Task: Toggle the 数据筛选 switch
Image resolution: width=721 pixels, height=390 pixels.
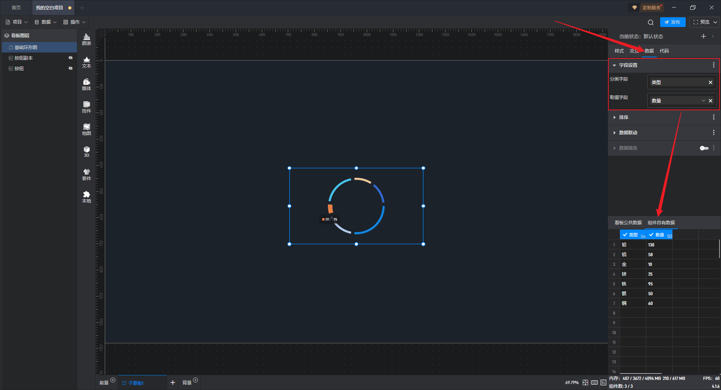Action: [704, 148]
